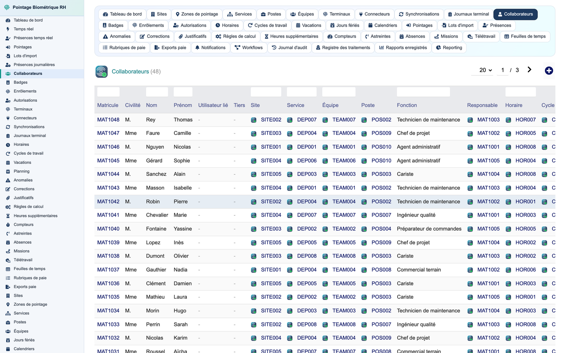This screenshot has width=566, height=353.
Task: Switch to the Heures supplémentaires tab
Action: pyautogui.click(x=291, y=36)
